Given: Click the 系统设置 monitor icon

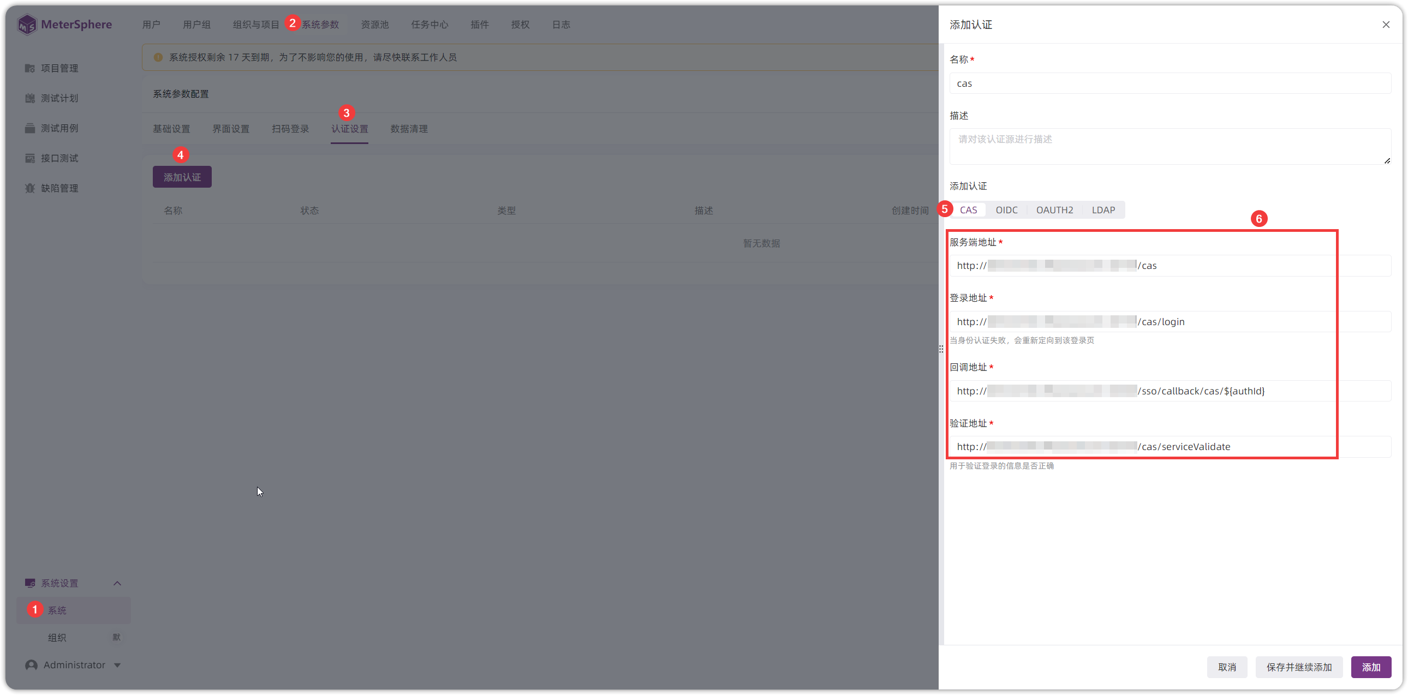Looking at the screenshot, I should (x=30, y=583).
